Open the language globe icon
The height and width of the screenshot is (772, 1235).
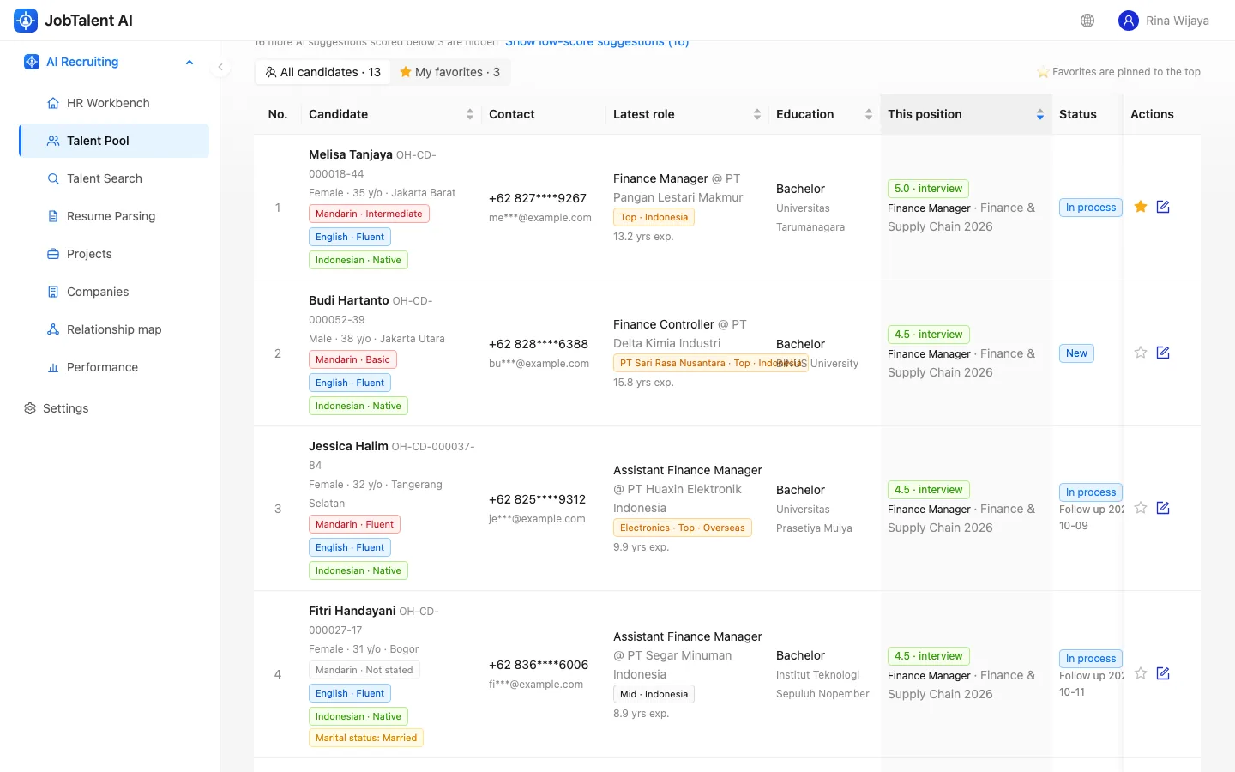point(1087,21)
